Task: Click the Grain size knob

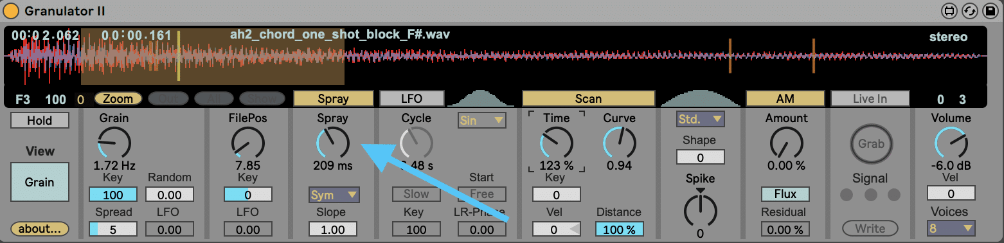Action: point(114,142)
